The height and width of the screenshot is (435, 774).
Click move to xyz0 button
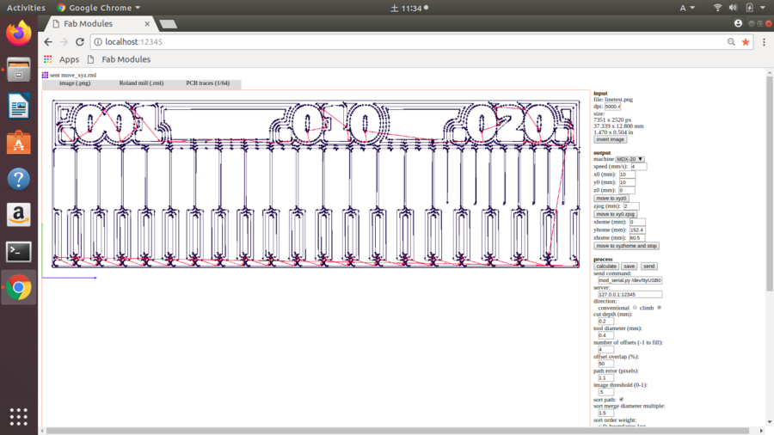click(x=611, y=199)
